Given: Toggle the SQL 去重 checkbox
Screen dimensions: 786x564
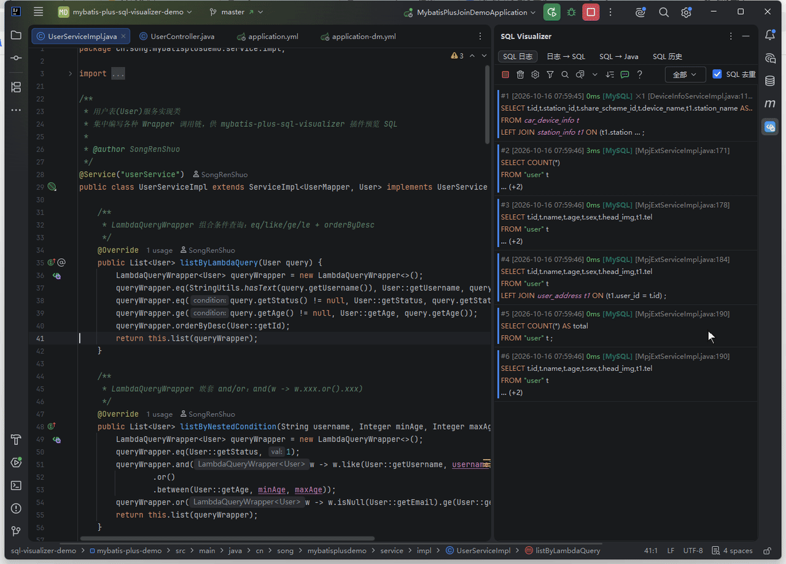Looking at the screenshot, I should click(x=717, y=74).
